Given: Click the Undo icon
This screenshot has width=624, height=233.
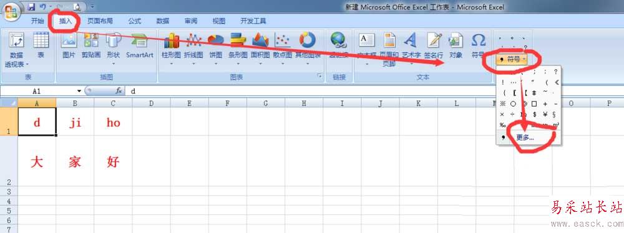Looking at the screenshot, I should pos(42,7).
